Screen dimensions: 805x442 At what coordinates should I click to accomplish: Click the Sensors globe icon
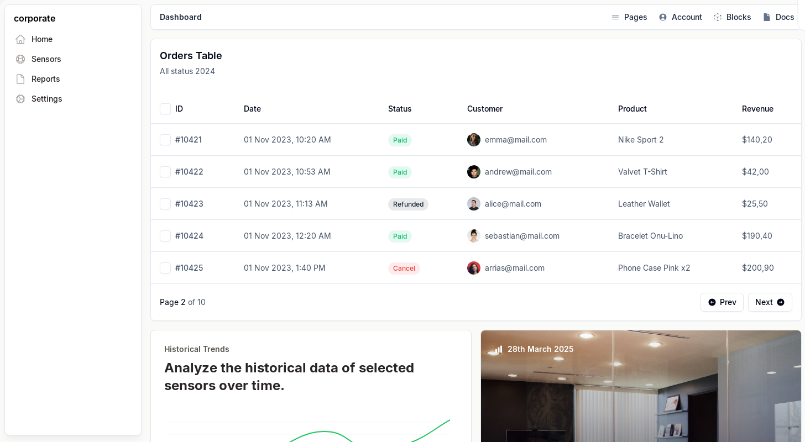pyautogui.click(x=20, y=59)
